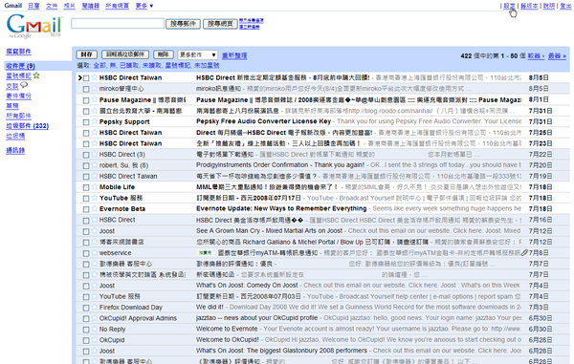Star the Mobile Life email
This screenshot has height=364, width=574.
[94, 186]
